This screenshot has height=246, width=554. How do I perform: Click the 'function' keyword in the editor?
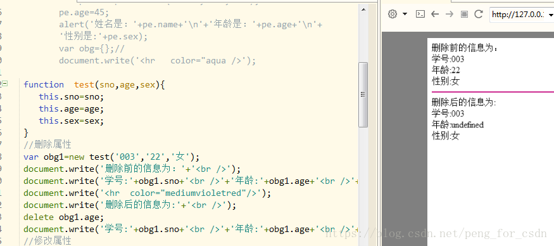pyautogui.click(x=44, y=84)
